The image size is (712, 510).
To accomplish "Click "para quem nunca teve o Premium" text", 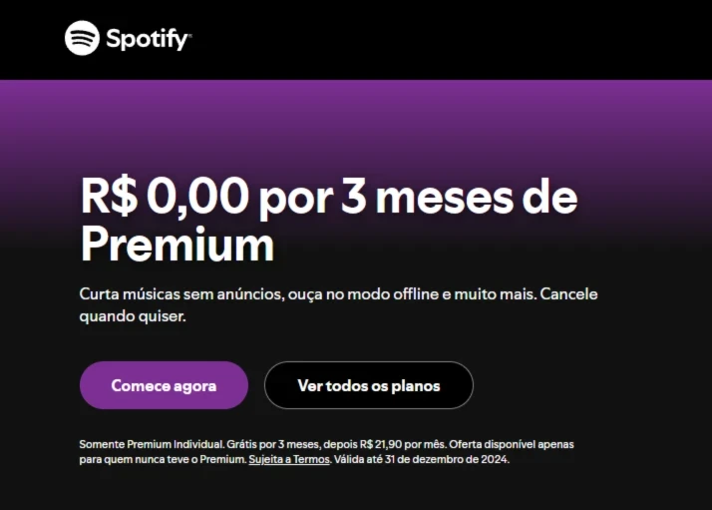I will click(x=163, y=459).
